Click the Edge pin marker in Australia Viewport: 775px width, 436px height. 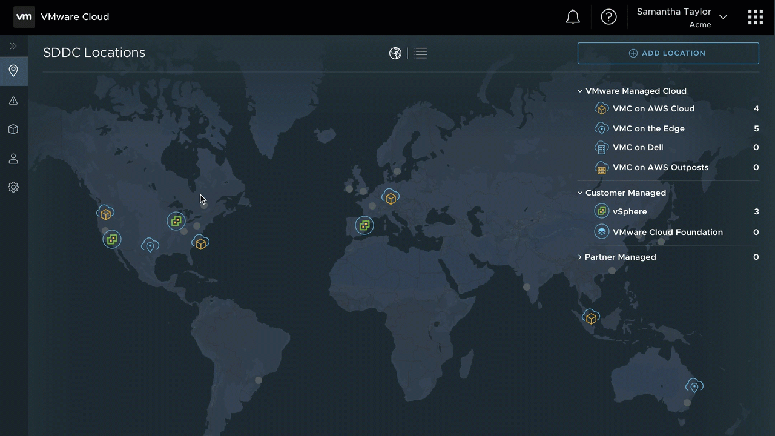coord(694,386)
